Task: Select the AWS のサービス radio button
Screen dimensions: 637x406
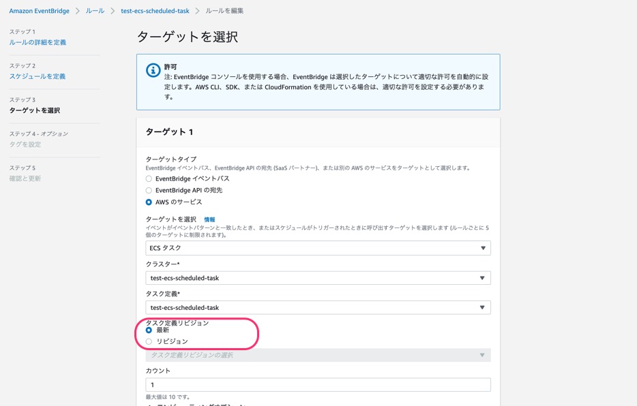Action: (149, 202)
